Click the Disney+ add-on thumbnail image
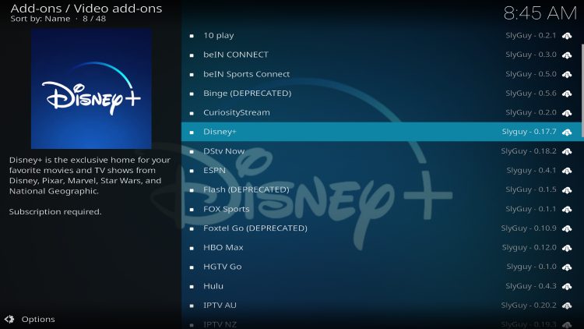The height and width of the screenshot is (329, 584). (x=91, y=89)
